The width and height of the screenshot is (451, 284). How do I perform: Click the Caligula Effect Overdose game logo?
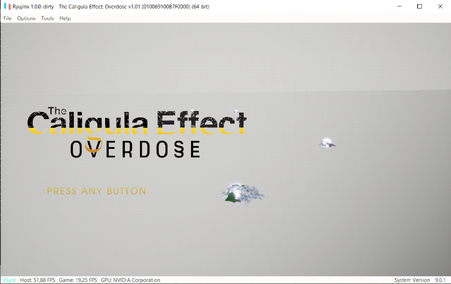pos(137,132)
